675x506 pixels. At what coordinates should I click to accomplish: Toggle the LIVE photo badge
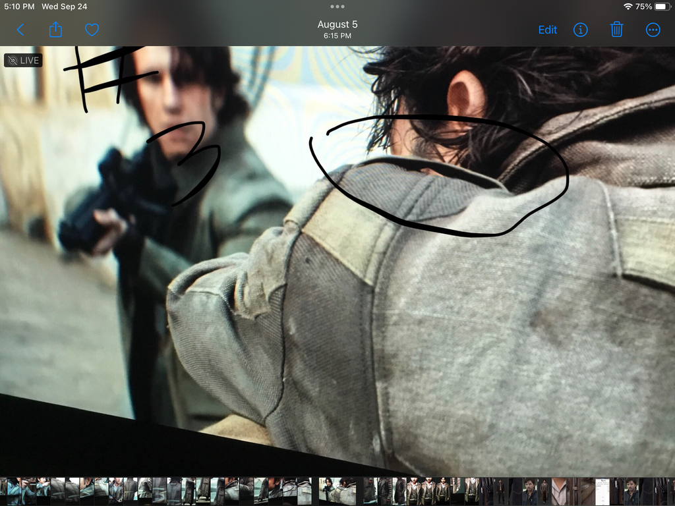coord(23,61)
